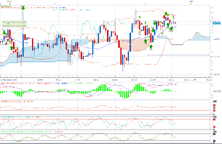222x144 pixels.
Task: Select the rightmost green up arrow signal
Action: pyautogui.click(x=171, y=28)
